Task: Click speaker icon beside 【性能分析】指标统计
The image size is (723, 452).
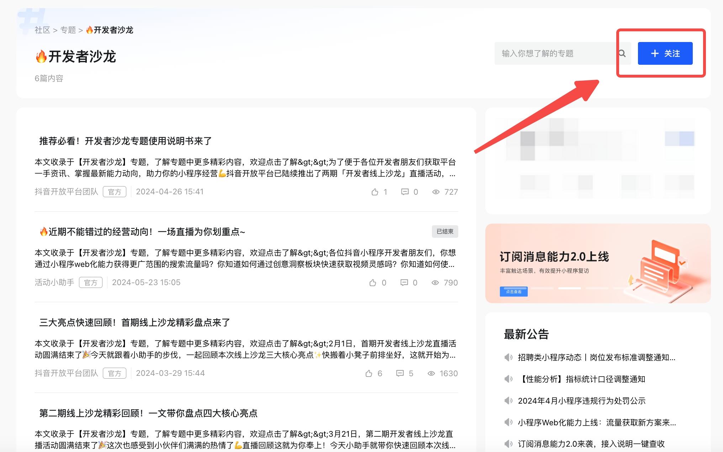Action: pyautogui.click(x=508, y=379)
